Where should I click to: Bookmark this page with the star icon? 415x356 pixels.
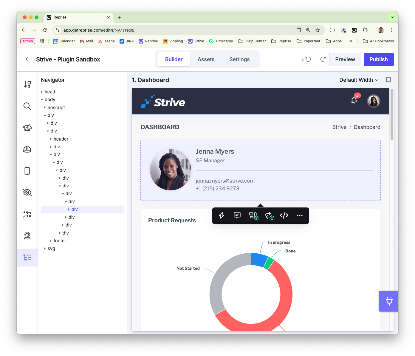coord(318,30)
